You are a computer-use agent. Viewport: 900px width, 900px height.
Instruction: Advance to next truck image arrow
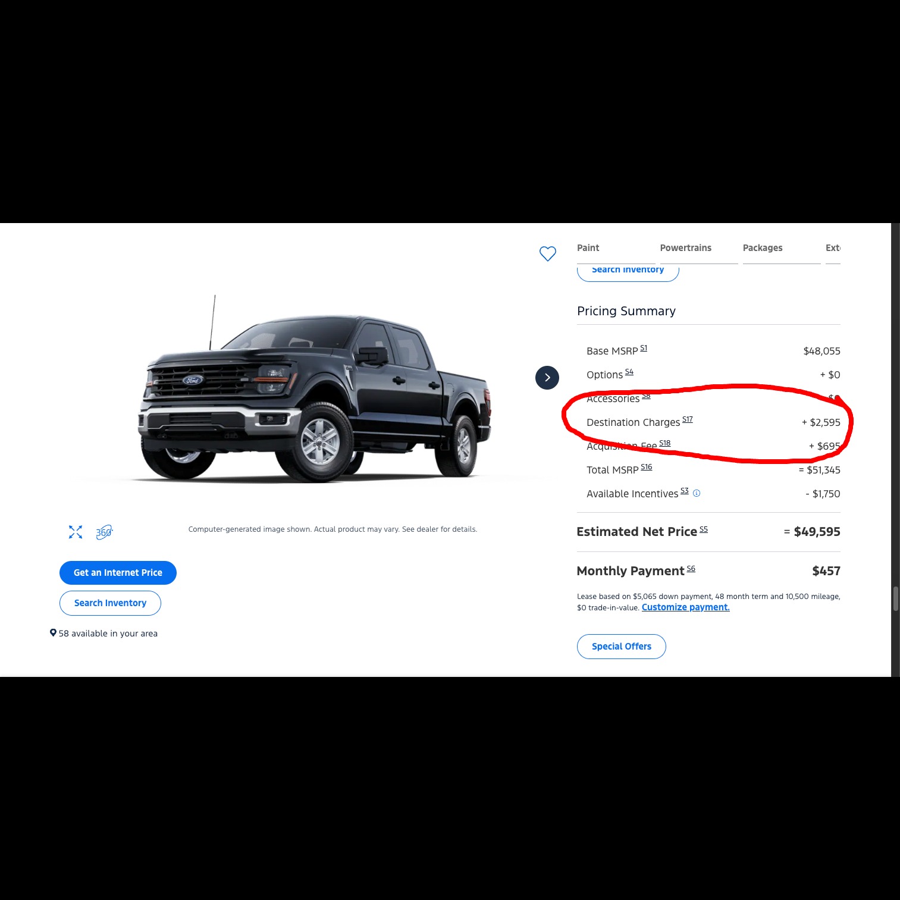point(547,378)
